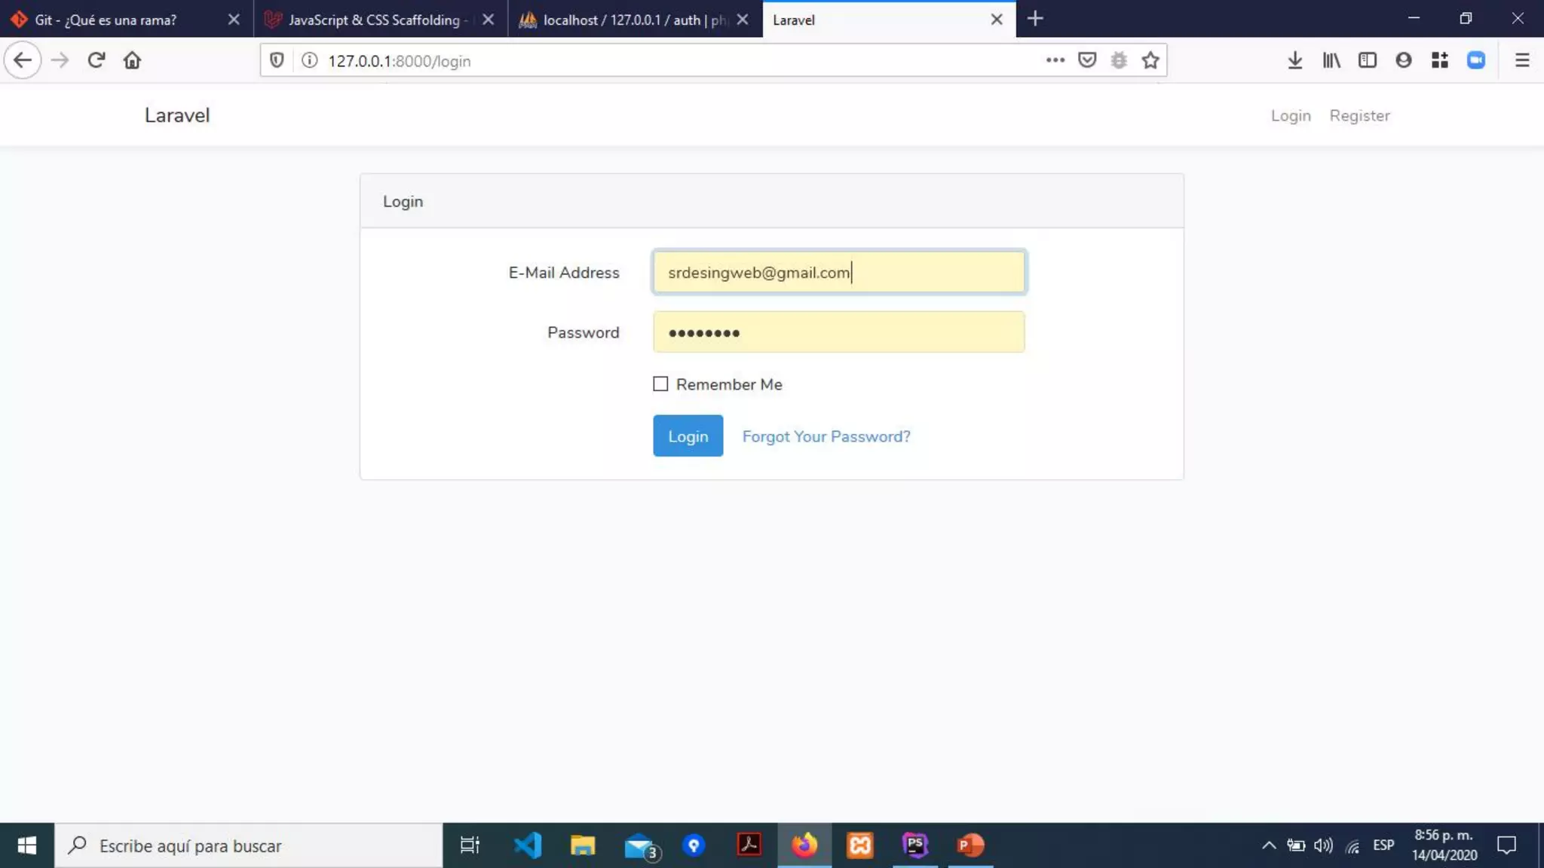The image size is (1544, 868).
Task: Click the home button icon
Action: (132, 60)
